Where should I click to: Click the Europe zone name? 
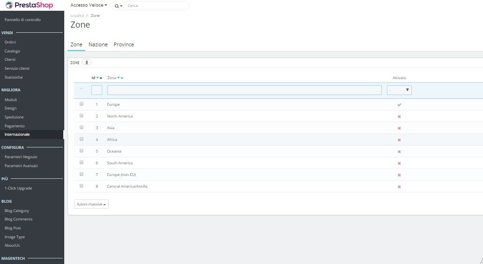coord(113,104)
